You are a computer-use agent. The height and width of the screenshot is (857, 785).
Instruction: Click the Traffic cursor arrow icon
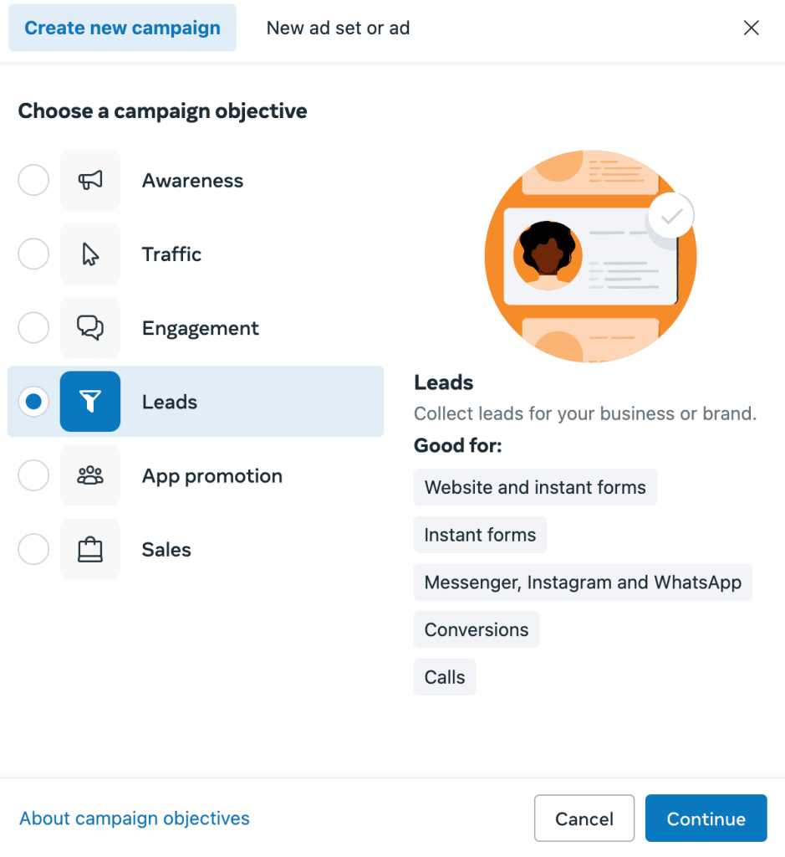[90, 254]
